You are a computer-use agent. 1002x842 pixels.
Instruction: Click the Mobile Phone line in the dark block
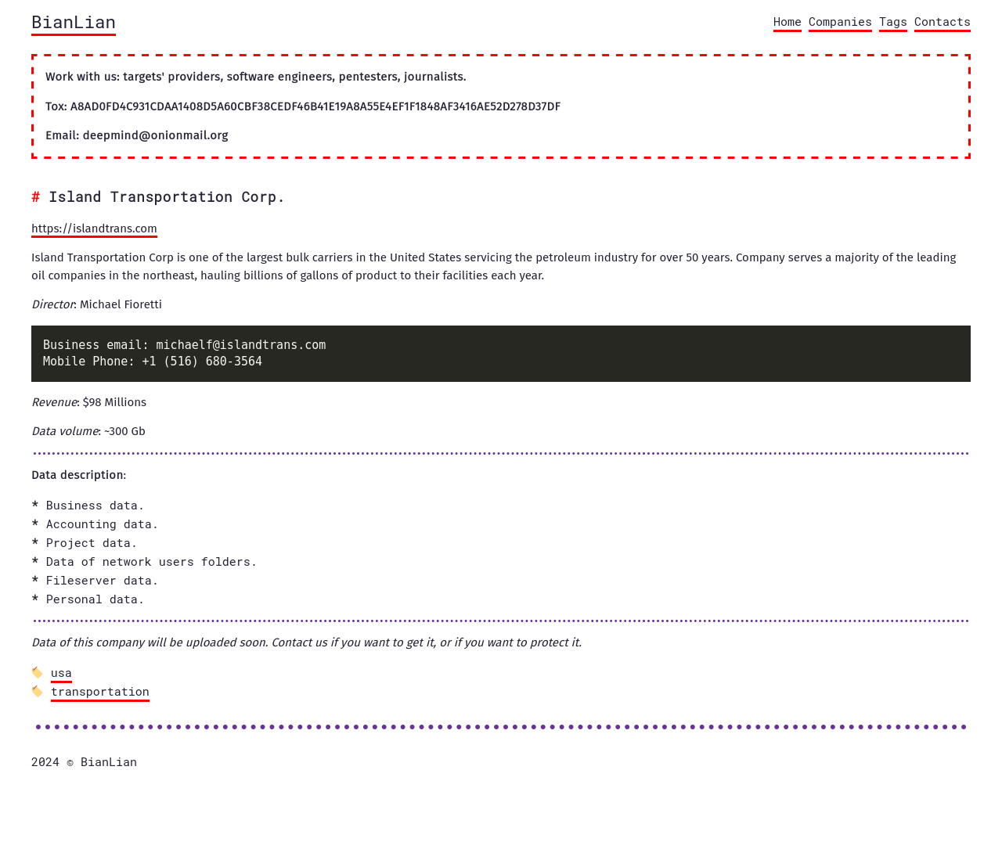click(153, 362)
